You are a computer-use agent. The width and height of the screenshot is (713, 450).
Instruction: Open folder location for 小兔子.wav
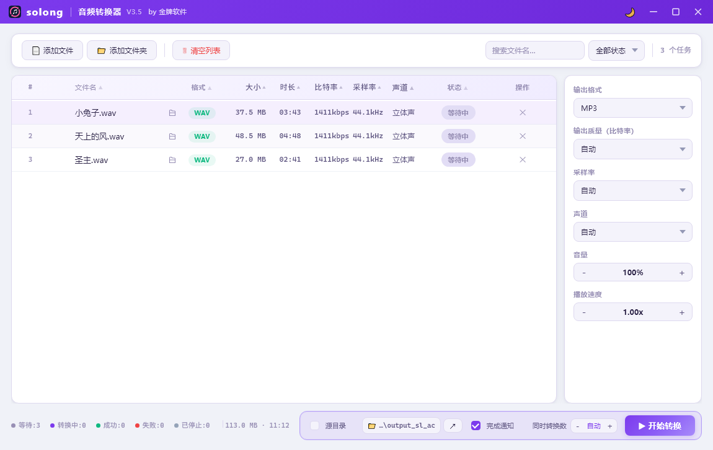pos(172,113)
